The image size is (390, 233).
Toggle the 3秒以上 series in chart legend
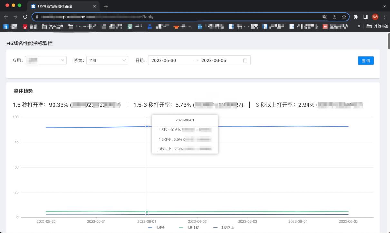[x=224, y=228]
